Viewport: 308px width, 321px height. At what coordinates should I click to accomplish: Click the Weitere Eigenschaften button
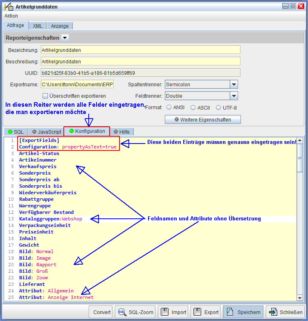click(x=202, y=120)
